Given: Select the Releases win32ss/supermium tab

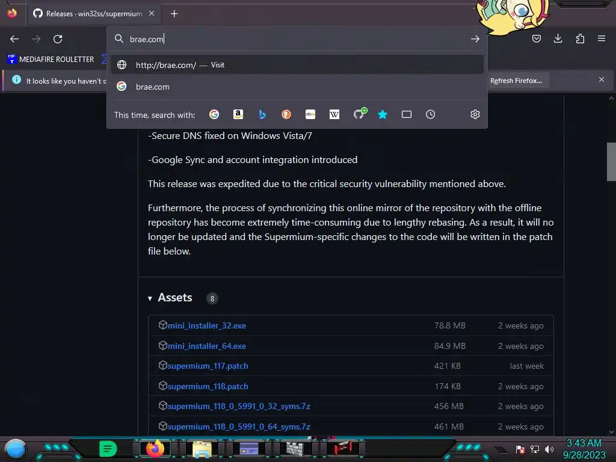Looking at the screenshot, I should pos(94,14).
